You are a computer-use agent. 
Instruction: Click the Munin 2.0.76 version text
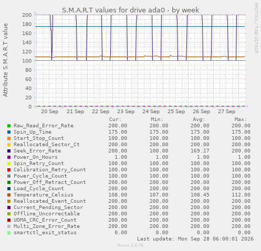click(x=130, y=245)
